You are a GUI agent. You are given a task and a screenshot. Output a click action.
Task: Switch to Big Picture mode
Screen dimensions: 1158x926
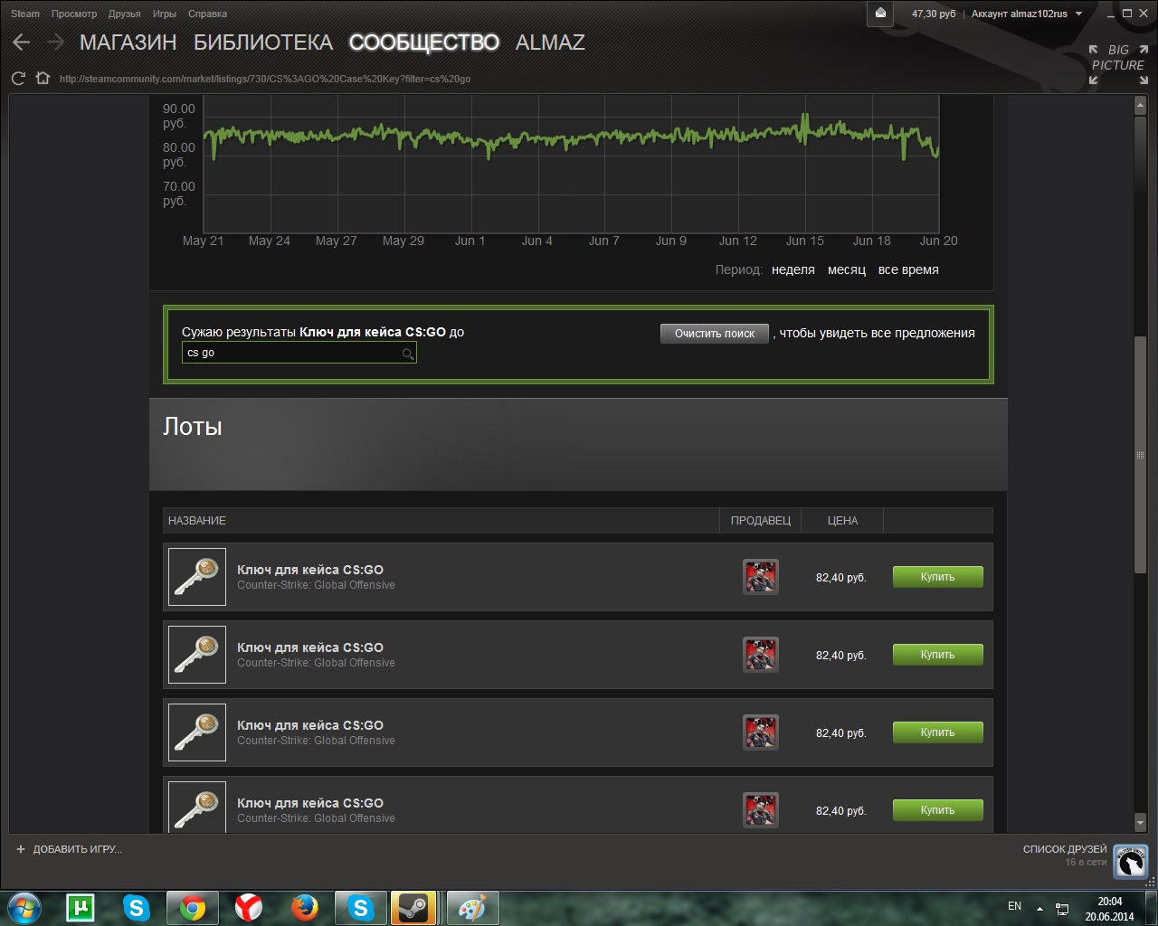1118,64
